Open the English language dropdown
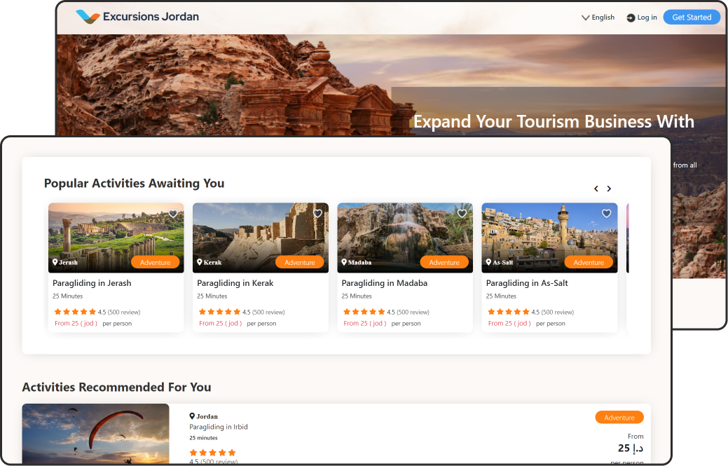 598,18
